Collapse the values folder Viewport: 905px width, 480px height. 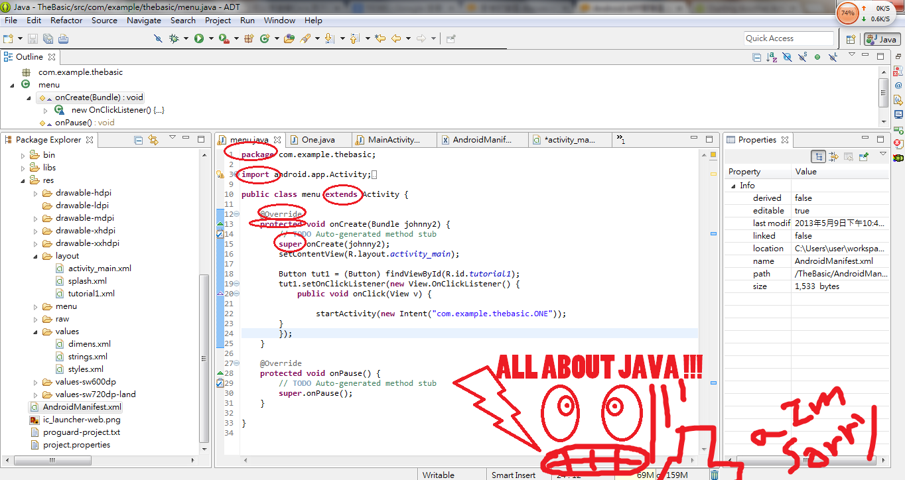(x=36, y=331)
